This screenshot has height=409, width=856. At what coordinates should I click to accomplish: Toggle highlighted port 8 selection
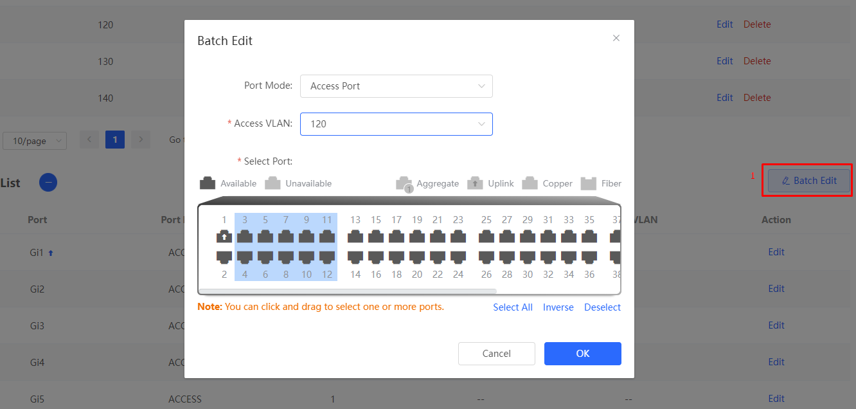286,257
